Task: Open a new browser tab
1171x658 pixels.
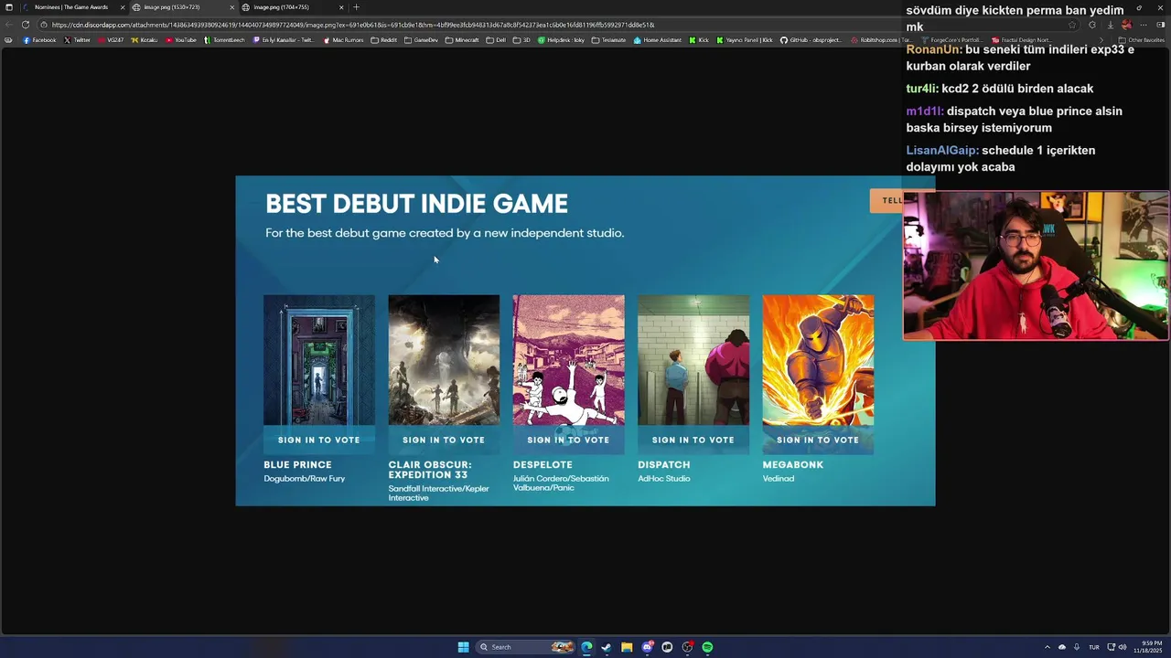Action: [x=357, y=7]
